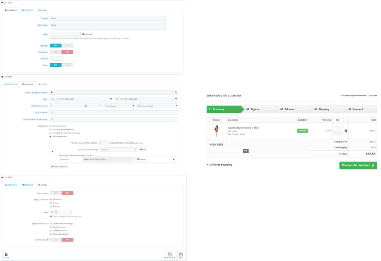Set Send a free gift toggle to YES

[56, 240]
